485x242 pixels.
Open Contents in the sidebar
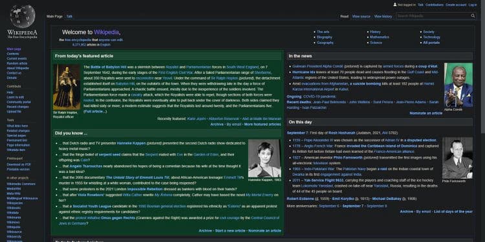13,54
